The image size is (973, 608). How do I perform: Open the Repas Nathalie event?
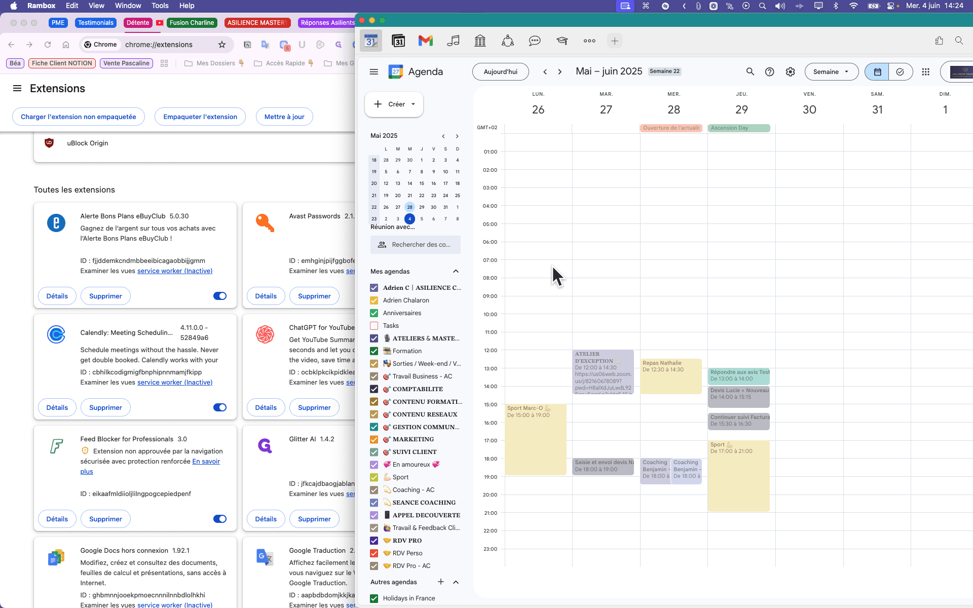pos(671,376)
